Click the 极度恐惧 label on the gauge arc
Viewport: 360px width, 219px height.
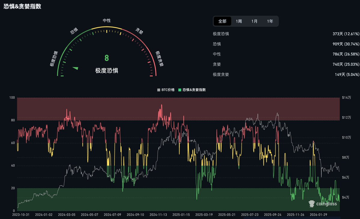pos(54,59)
